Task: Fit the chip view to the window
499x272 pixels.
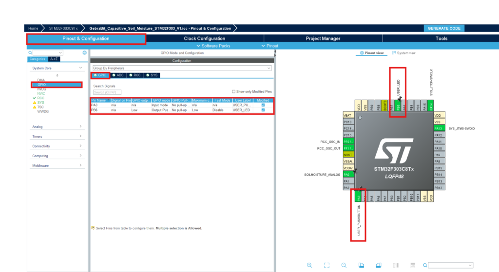Action: click(x=326, y=265)
